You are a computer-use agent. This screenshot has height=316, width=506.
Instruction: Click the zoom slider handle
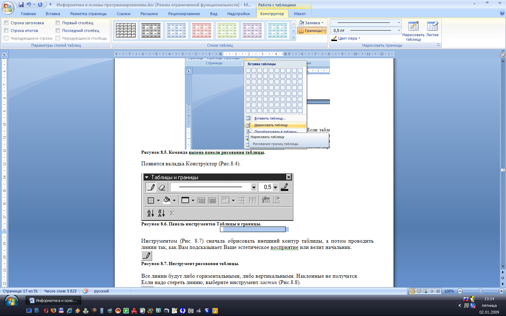point(480,291)
